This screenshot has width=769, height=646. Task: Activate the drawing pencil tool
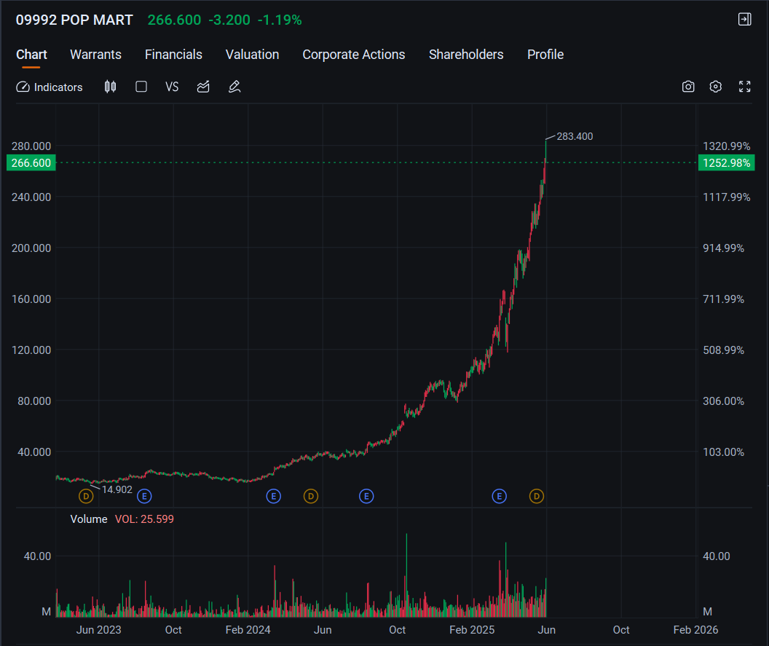[234, 87]
